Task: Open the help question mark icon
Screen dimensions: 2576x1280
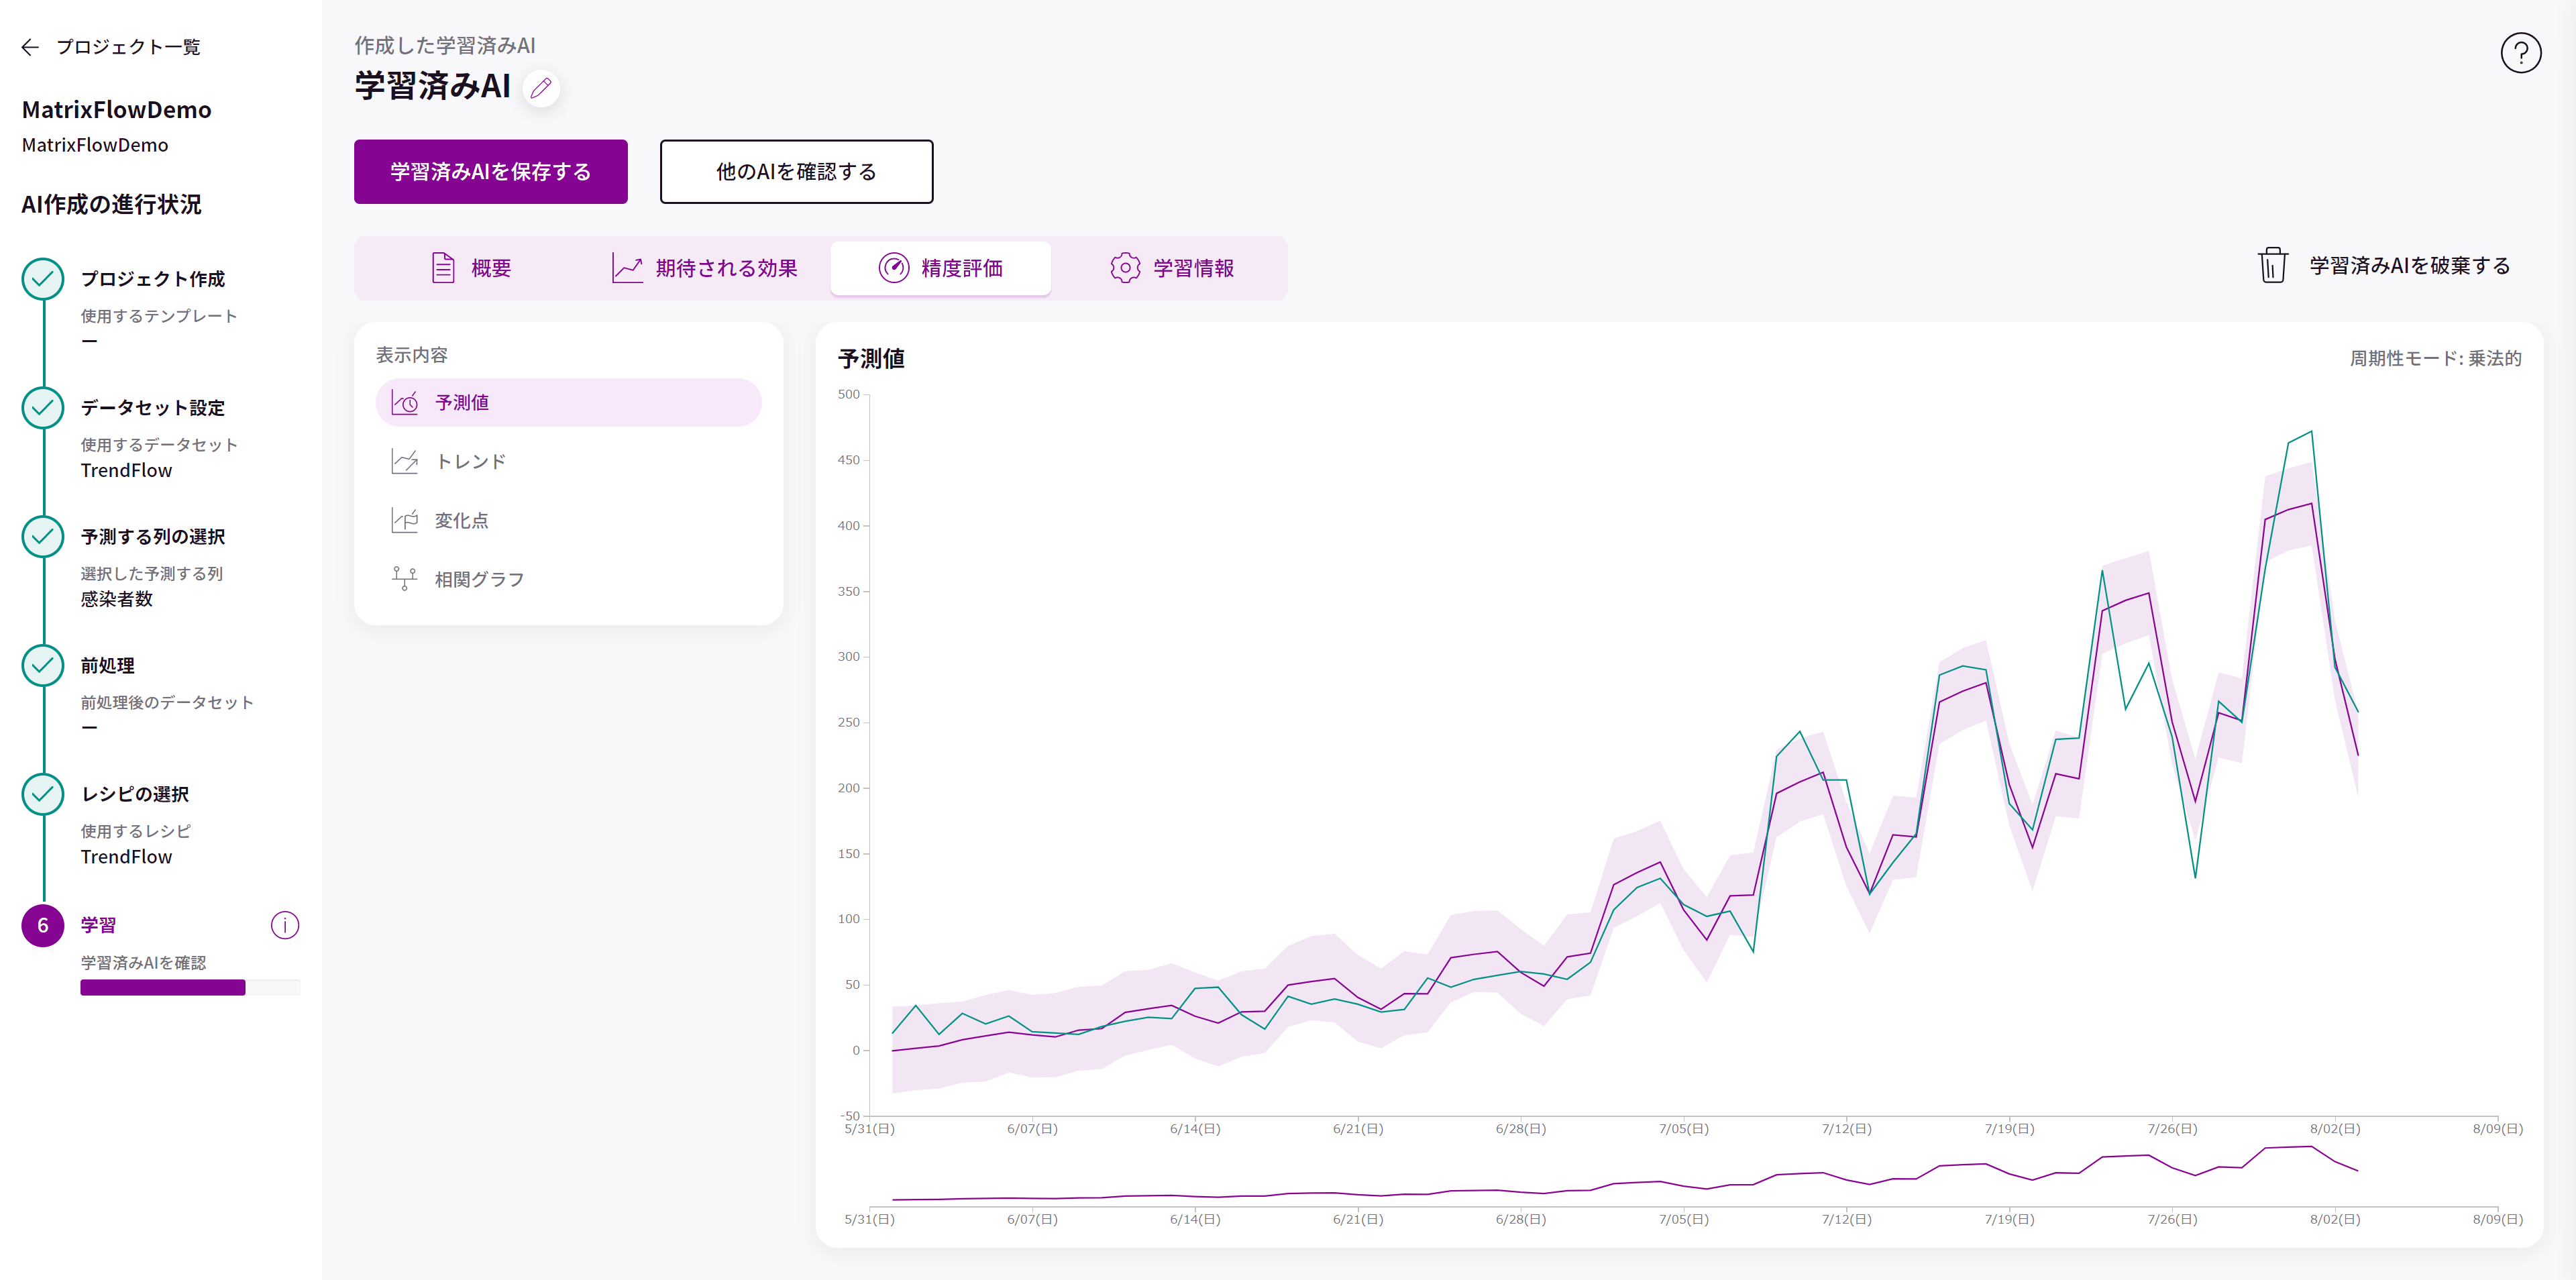Action: pos(2520,53)
